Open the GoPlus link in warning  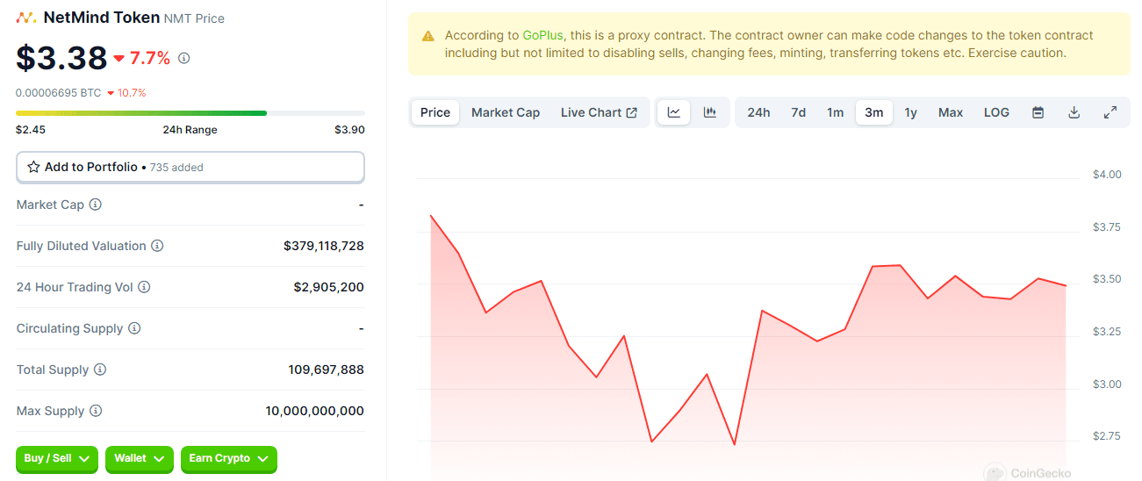coord(542,36)
